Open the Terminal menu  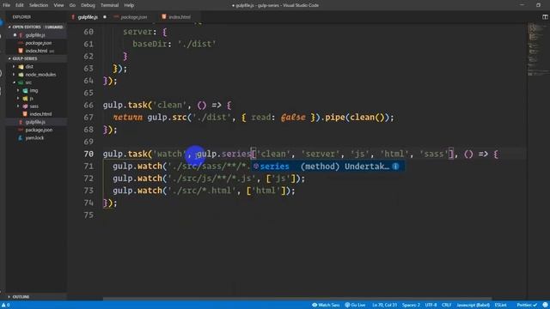pos(109,5)
